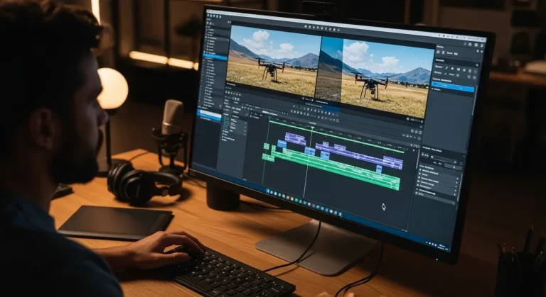Screen dimensions: 546x297
Task: Click the green work-area bar above the timeline
Action: coord(336,137)
